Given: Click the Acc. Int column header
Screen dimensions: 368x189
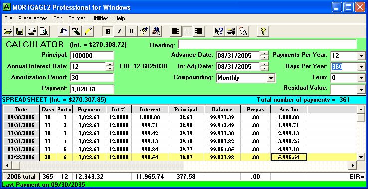Looking at the screenshot, I should (x=289, y=109).
